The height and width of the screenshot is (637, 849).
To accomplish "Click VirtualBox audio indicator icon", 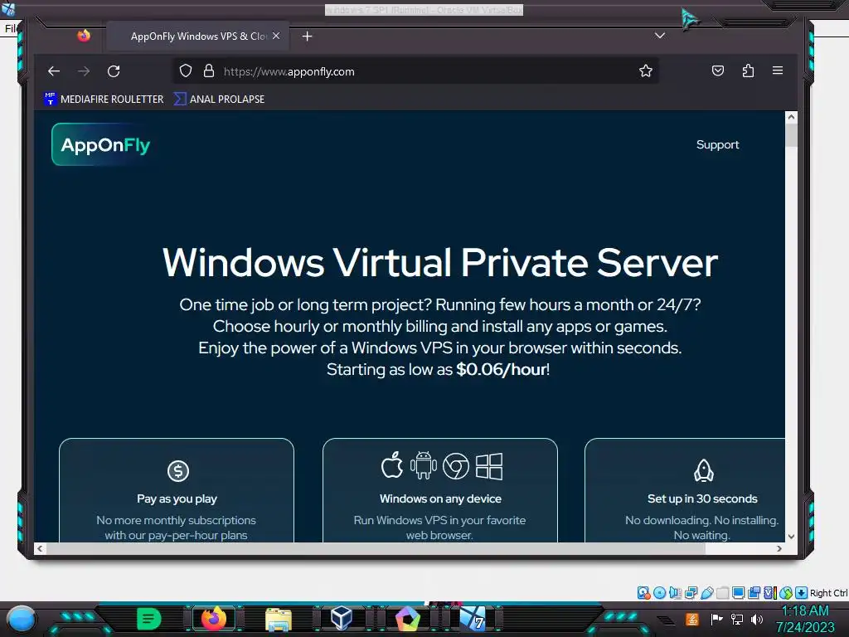I will click(x=675, y=592).
